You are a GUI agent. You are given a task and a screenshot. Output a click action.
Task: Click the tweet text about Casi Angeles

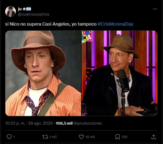click(51, 24)
